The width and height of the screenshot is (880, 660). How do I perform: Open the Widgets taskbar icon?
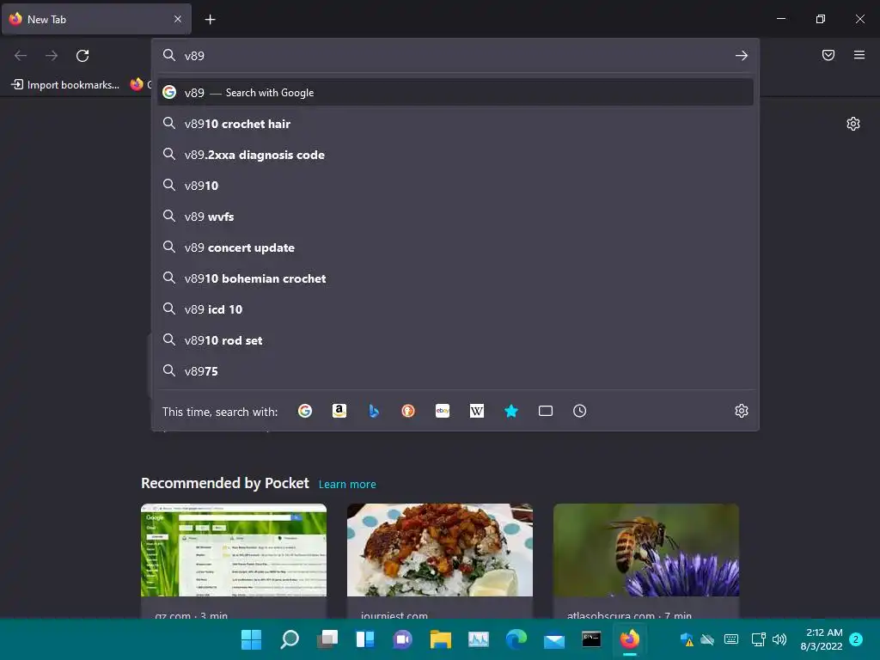[x=365, y=639]
